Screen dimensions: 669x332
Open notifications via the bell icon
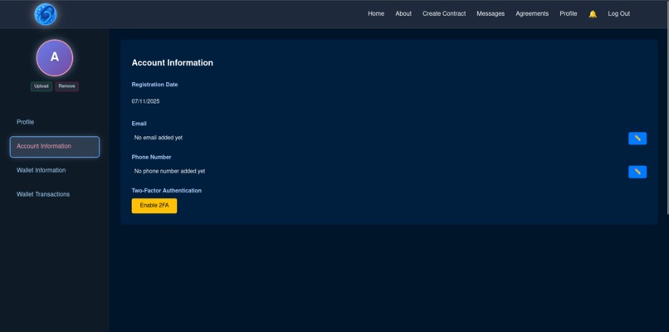(x=593, y=14)
